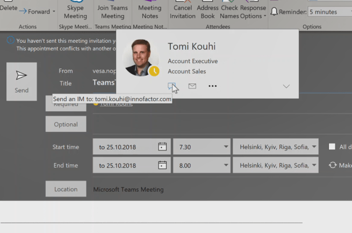This screenshot has width=352, height=233.
Task: Expand contact card with chevron arrow
Action: pyautogui.click(x=286, y=86)
